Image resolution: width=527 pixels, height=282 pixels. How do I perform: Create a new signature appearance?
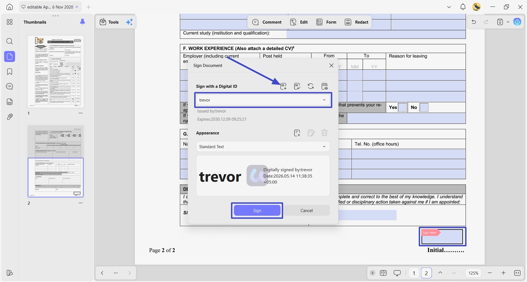click(x=297, y=133)
